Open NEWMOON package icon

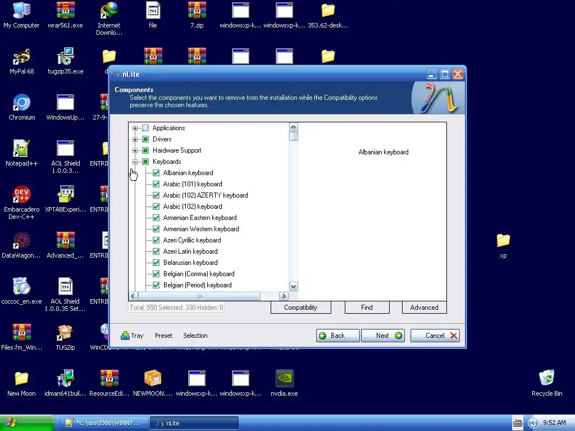[x=153, y=383]
